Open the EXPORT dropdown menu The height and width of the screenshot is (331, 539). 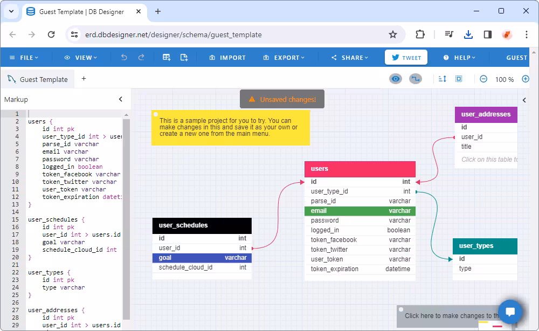click(x=284, y=58)
